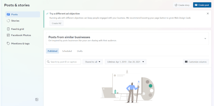The height and width of the screenshot is (106, 214).
Task: Switch to the Published tab
Action: (x=52, y=51)
